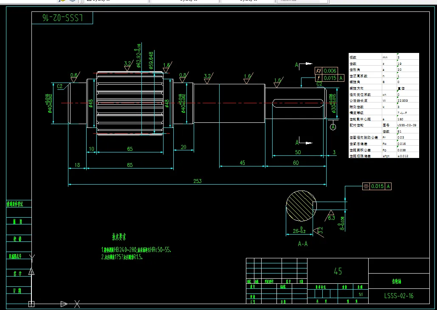Click the 1:1 scale cell

pos(361,294)
